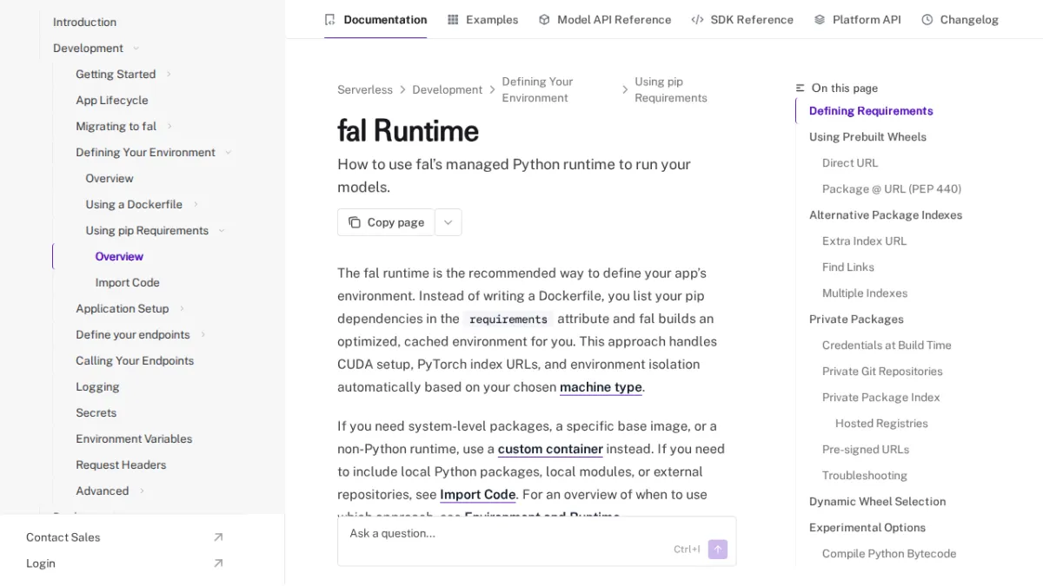
Task: Collapse Defining Your Environment section
Action: click(228, 153)
